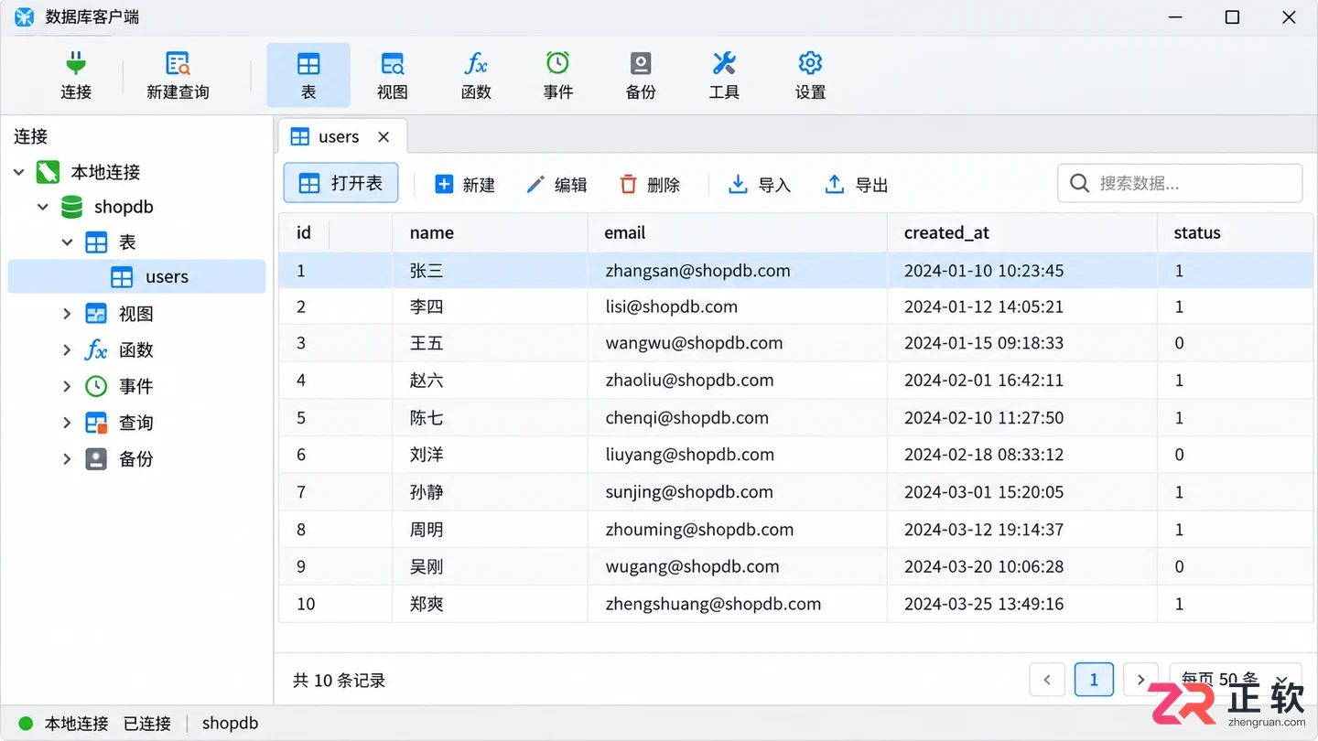Go to next page arrow
The image size is (1318, 741).
(x=1140, y=680)
